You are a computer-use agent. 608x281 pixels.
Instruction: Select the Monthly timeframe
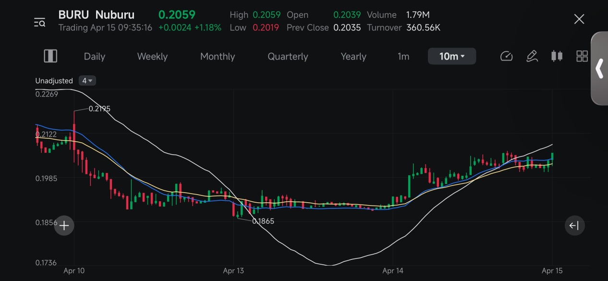tap(218, 57)
